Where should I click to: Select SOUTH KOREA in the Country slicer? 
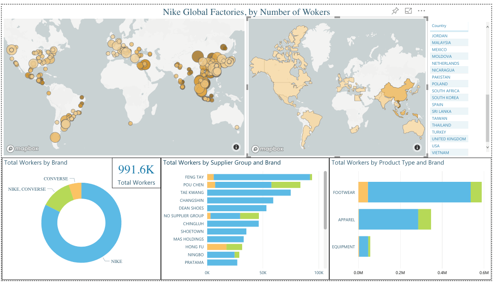click(449, 98)
